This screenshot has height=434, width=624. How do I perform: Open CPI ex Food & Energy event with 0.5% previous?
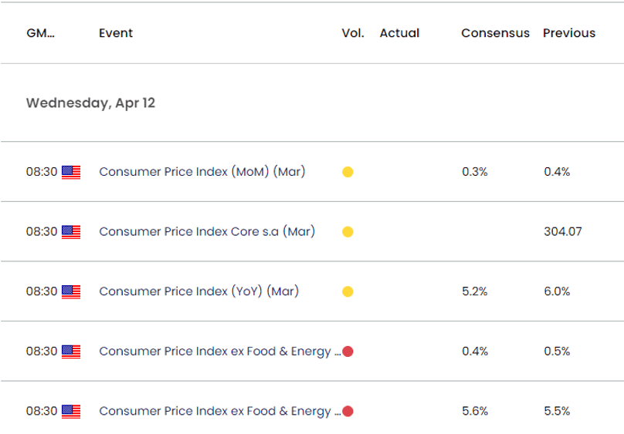click(219, 352)
